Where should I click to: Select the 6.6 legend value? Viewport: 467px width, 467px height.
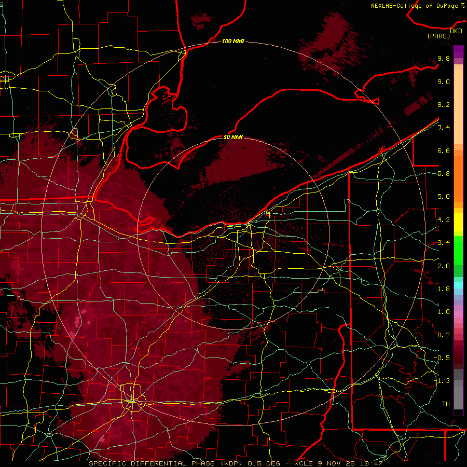tap(444, 150)
